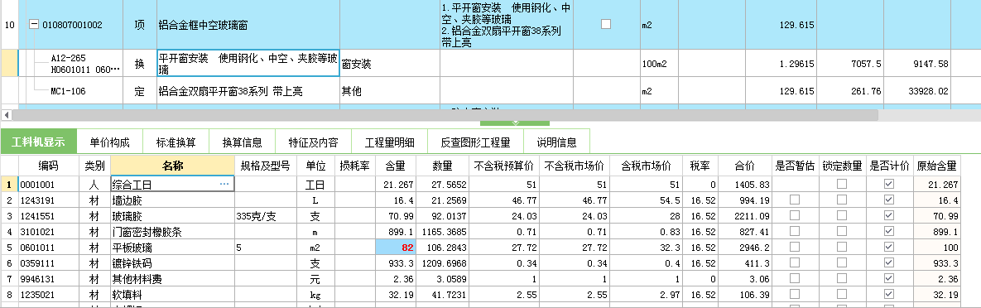This screenshot has width=981, height=308.
Task: Select the MC1-106 quota row code
Action: pos(69,91)
